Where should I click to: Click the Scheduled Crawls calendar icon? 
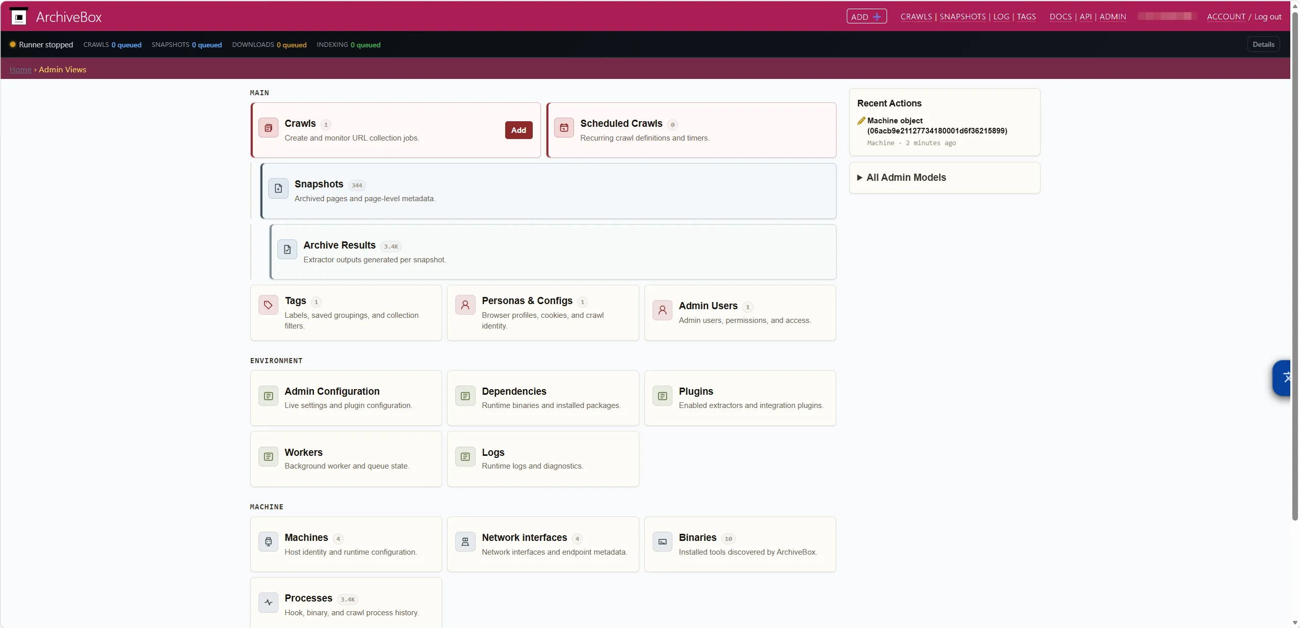point(564,128)
